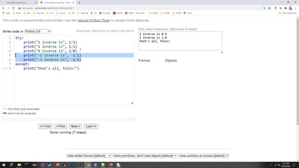
Task: Open Visual Studio from the taskbar
Action: (42, 165)
